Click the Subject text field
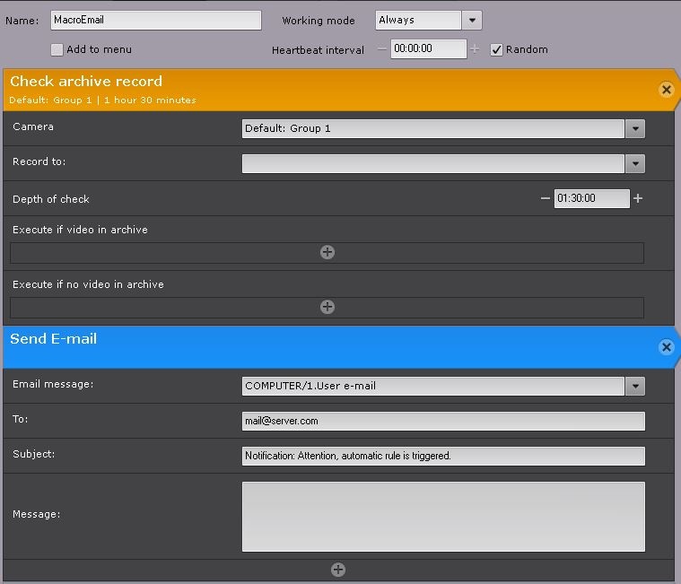This screenshot has width=681, height=584. tap(443, 456)
